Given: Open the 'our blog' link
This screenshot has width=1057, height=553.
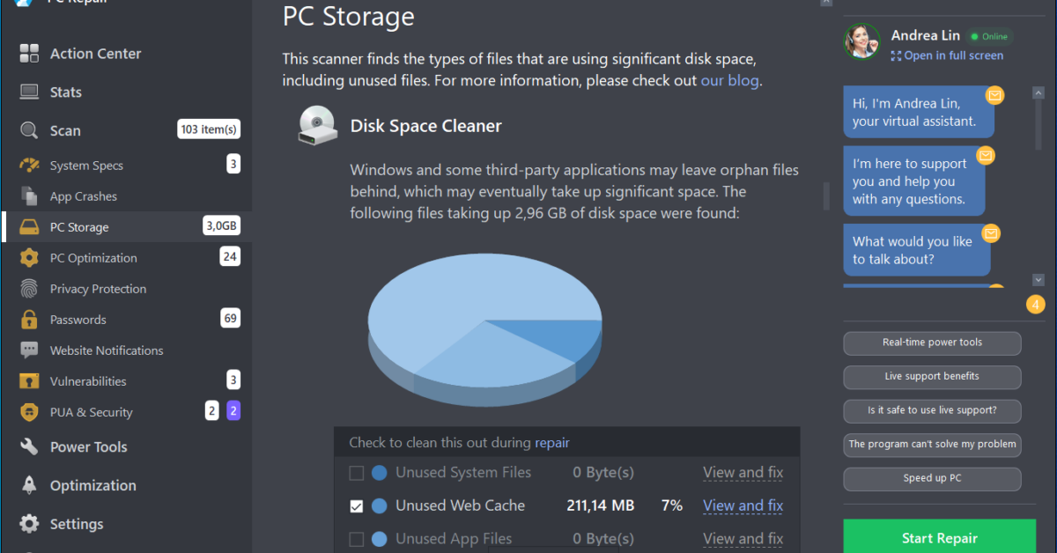Looking at the screenshot, I should coord(729,80).
